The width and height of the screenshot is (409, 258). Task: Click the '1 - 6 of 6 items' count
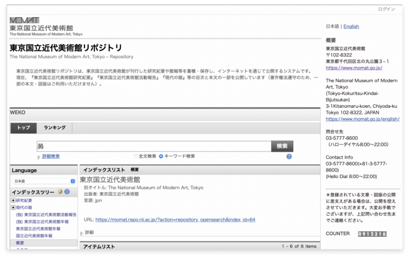(299, 246)
